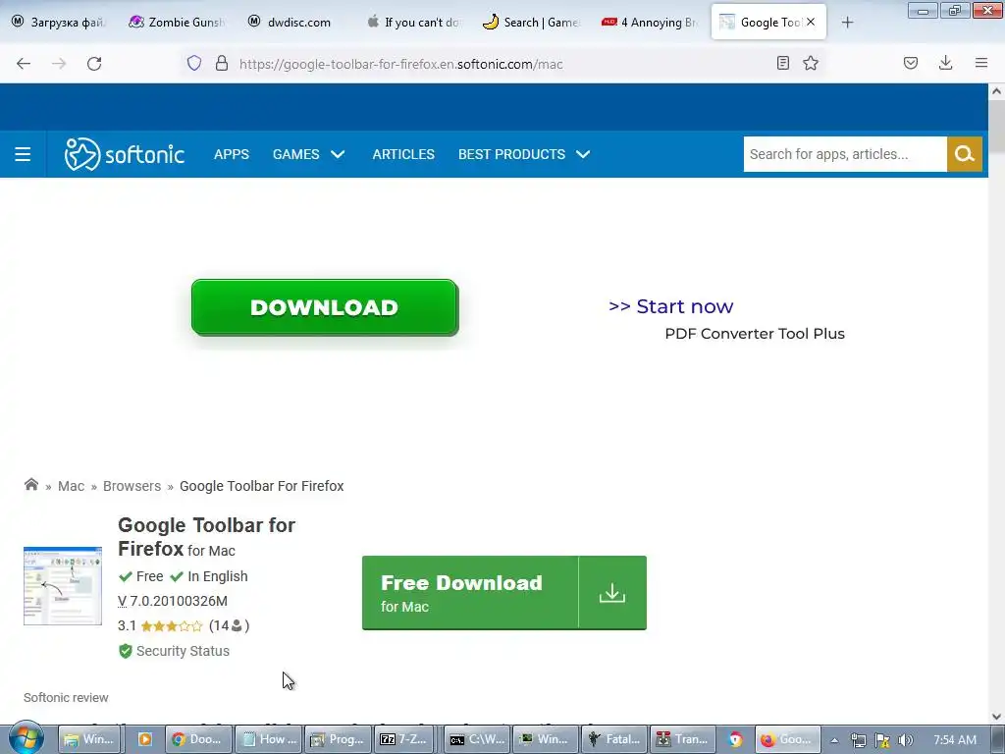Open Action Center flag icon

tap(882, 740)
